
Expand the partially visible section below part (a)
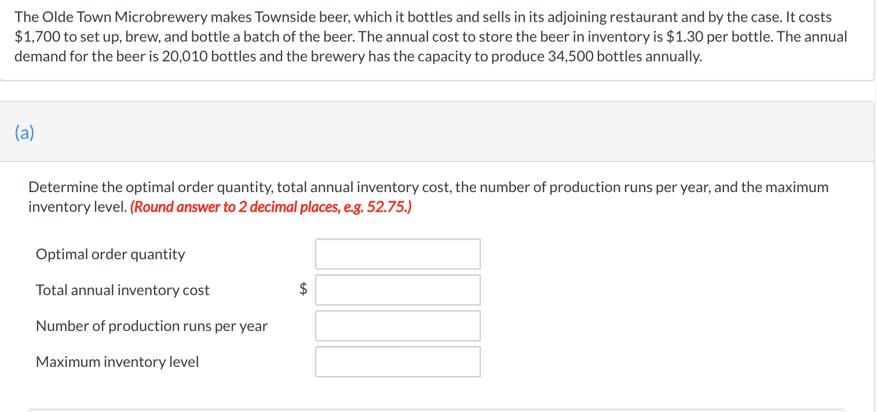click(438, 410)
